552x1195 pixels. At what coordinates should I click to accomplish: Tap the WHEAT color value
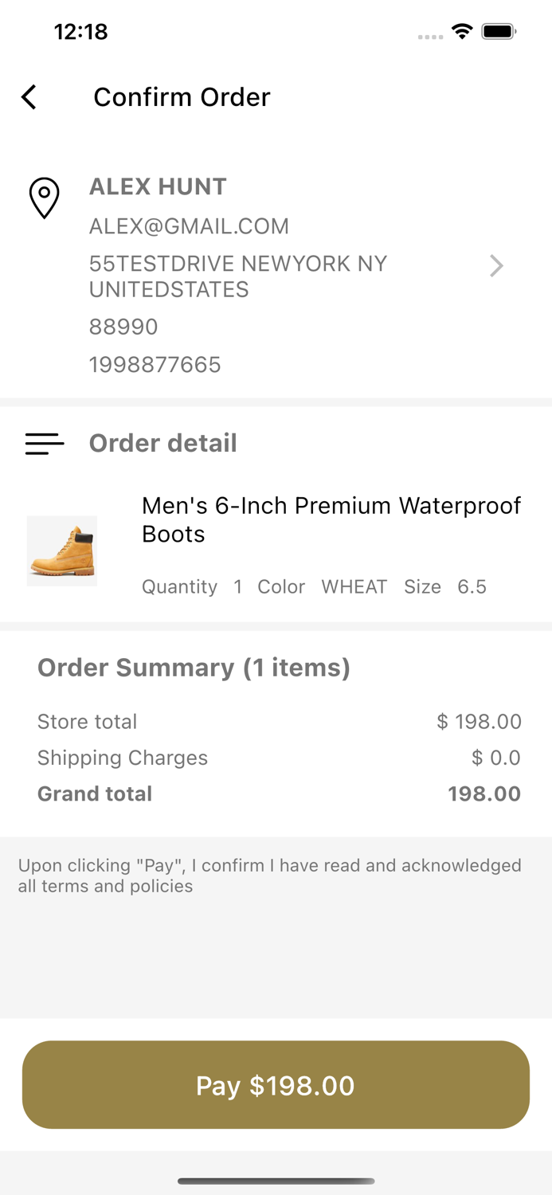(x=354, y=587)
